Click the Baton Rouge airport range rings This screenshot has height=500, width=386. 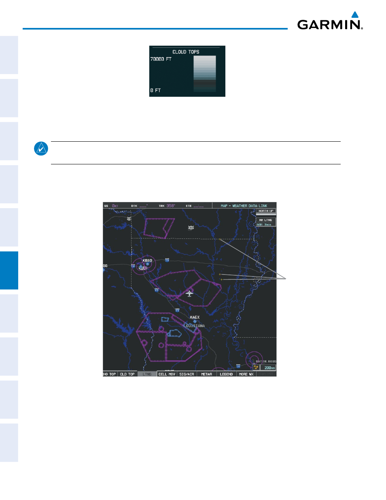click(x=254, y=360)
